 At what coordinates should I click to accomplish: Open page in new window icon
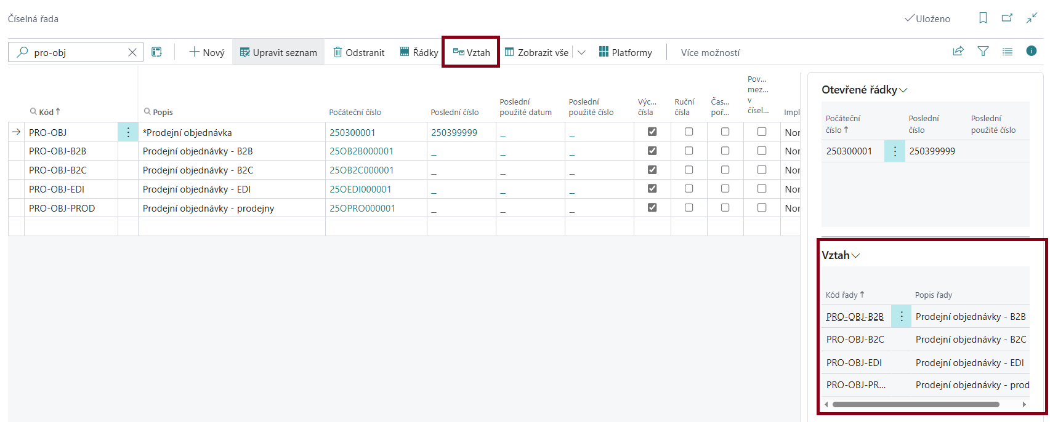click(x=1007, y=18)
